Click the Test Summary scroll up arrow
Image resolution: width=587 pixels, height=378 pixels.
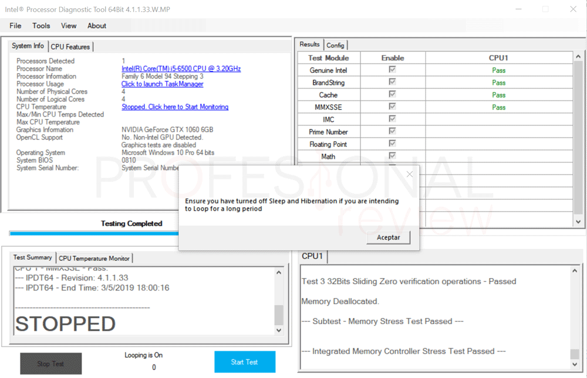point(278,272)
